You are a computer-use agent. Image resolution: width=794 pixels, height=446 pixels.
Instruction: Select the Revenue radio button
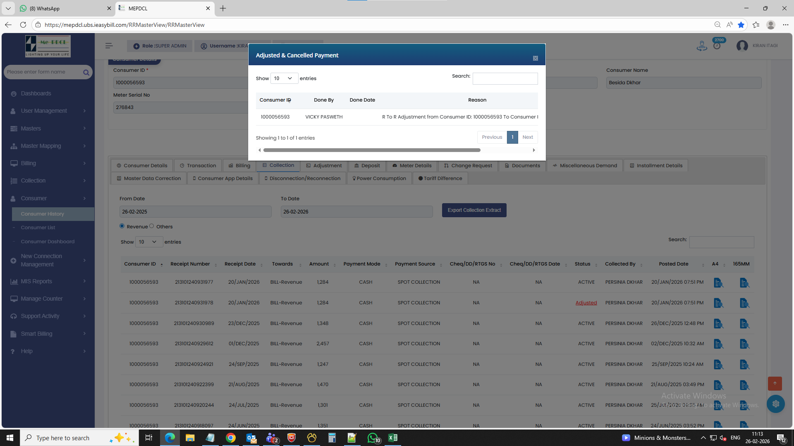point(122,226)
